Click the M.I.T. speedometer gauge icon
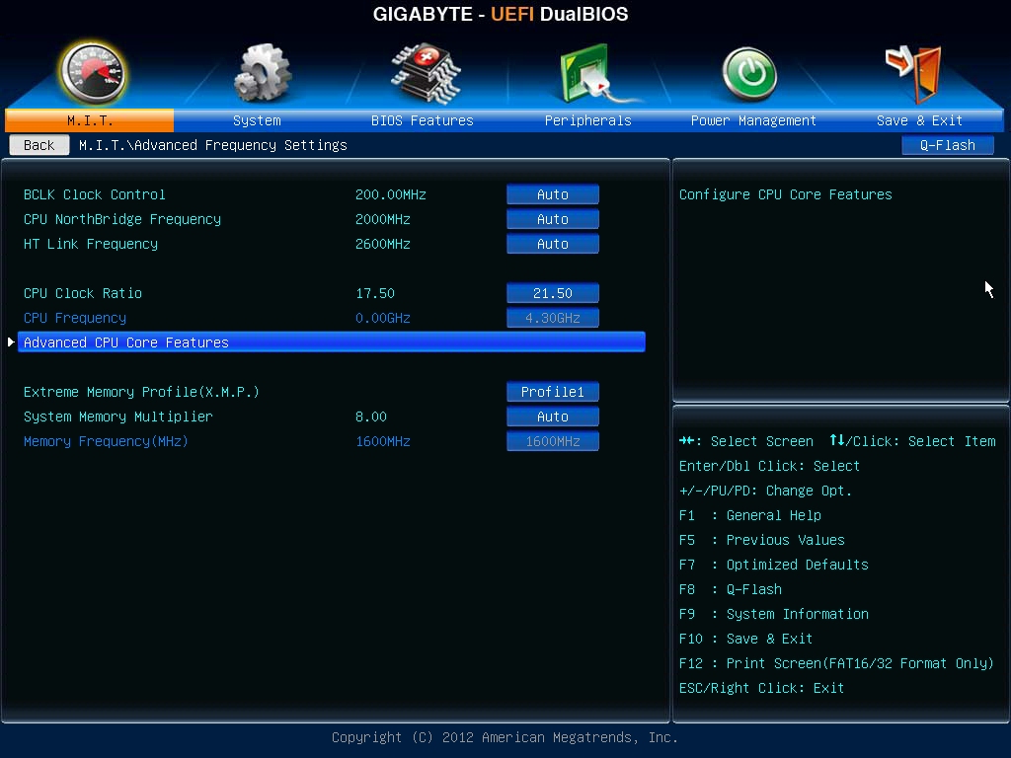This screenshot has height=758, width=1011. click(x=92, y=74)
